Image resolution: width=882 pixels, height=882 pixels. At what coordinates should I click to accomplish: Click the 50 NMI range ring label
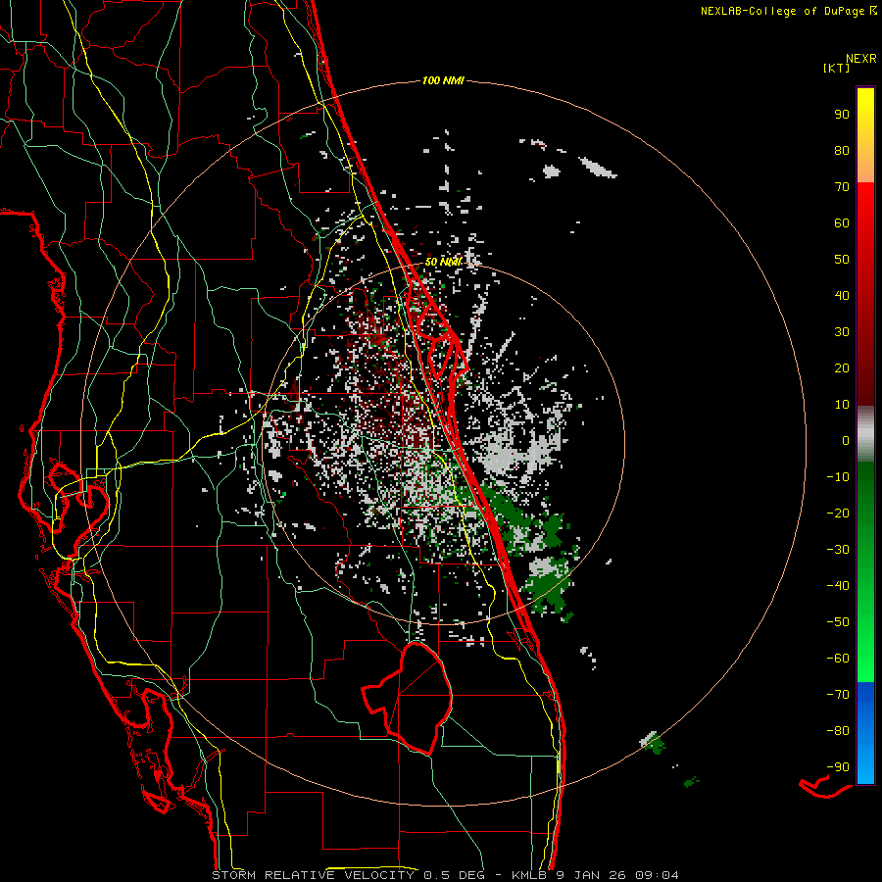(x=443, y=262)
